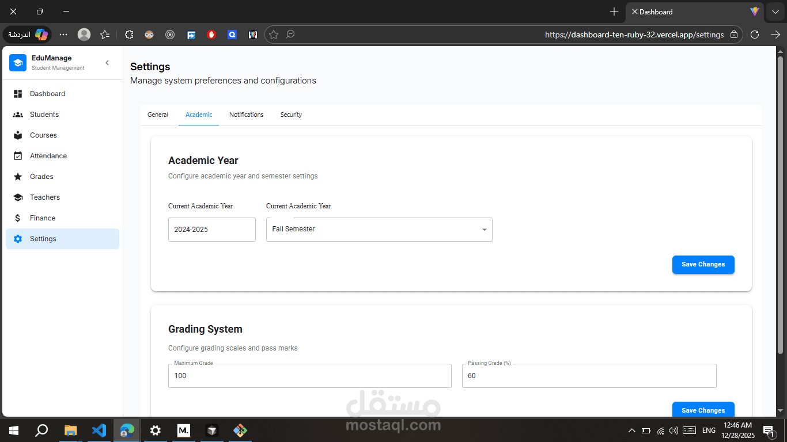Open the Fall Semester dropdown

[379, 230]
